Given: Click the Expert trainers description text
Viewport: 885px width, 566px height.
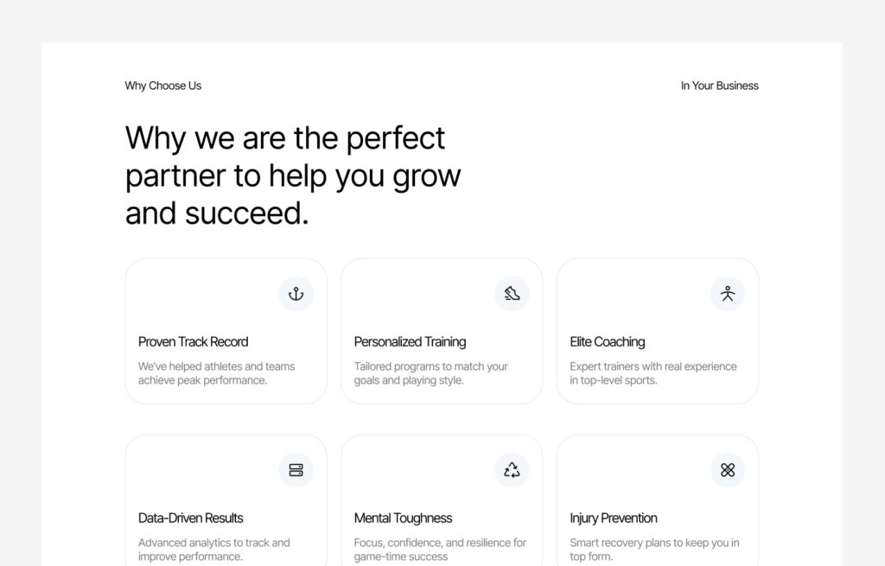Looking at the screenshot, I should (653, 373).
